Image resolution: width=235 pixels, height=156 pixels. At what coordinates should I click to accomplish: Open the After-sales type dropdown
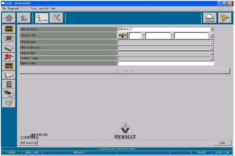click(x=212, y=47)
